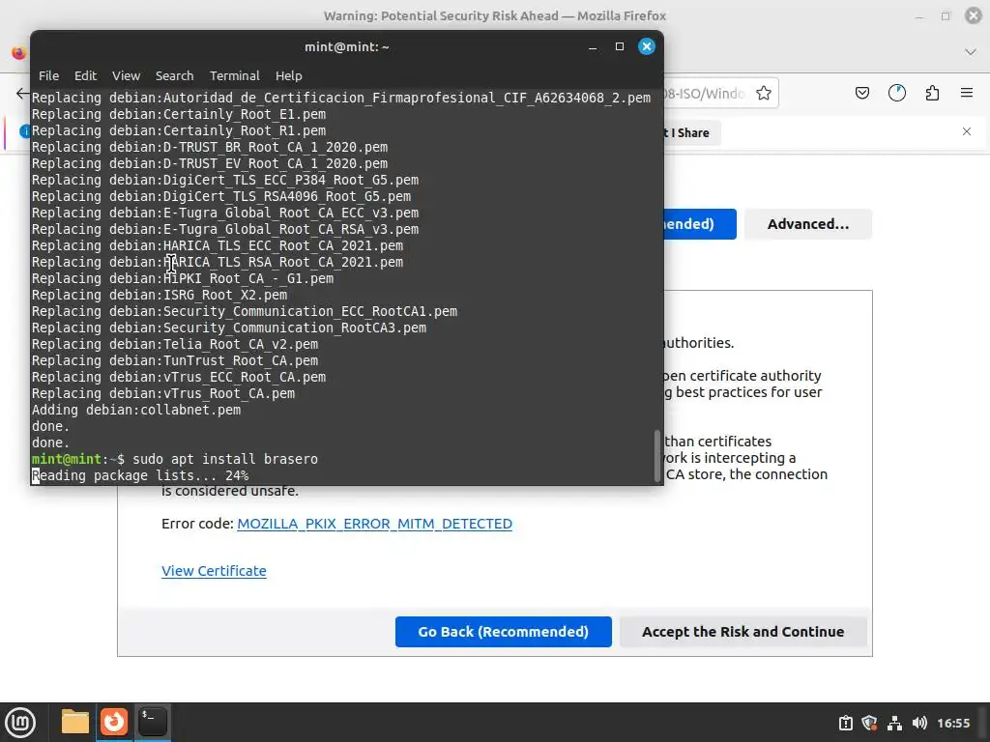Click 'Reading package lists... 24%' line

pyautogui.click(x=140, y=475)
